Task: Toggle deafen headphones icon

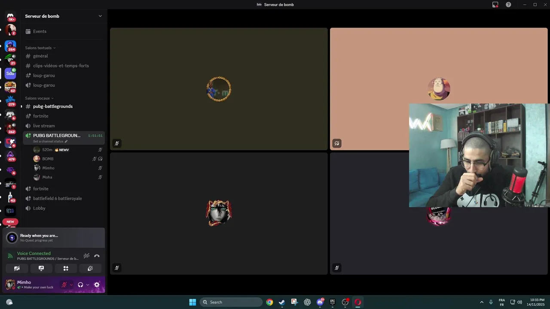Action: (80, 285)
